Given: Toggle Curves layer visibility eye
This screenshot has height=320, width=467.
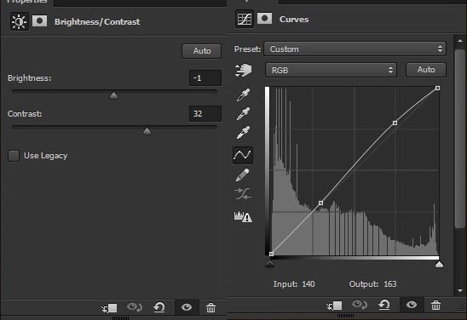Looking at the screenshot, I should (412, 305).
